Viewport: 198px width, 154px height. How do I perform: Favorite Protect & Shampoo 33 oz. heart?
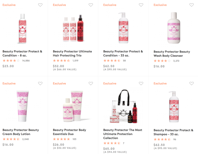click(x=192, y=83)
